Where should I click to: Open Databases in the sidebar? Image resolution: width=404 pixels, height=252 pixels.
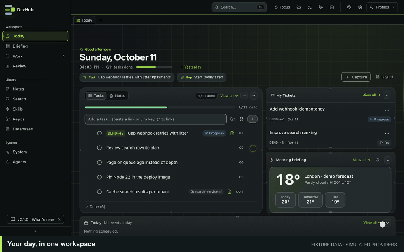pyautogui.click(x=35, y=129)
